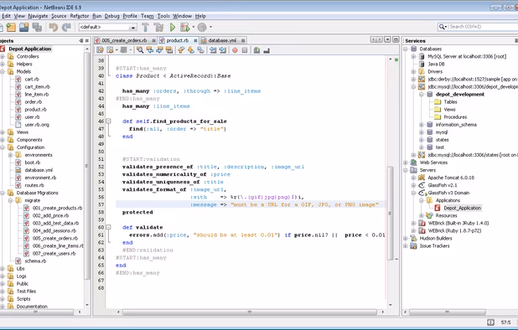Viewport: 518px width, 330px height.
Task: Open the 005_create_orders.rb migration file in tree
Action: point(55,238)
